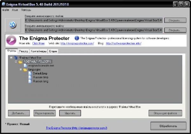Screen dimensions: 191x134
Task: Minimize the Enigma Virtual Box window
Action: (x=175, y=4)
